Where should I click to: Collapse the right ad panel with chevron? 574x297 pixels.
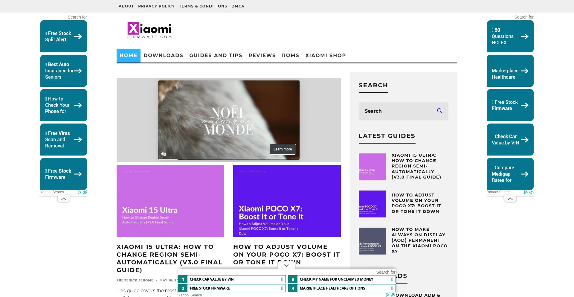pos(510,199)
